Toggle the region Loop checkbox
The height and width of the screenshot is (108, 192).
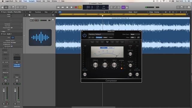(11, 16)
